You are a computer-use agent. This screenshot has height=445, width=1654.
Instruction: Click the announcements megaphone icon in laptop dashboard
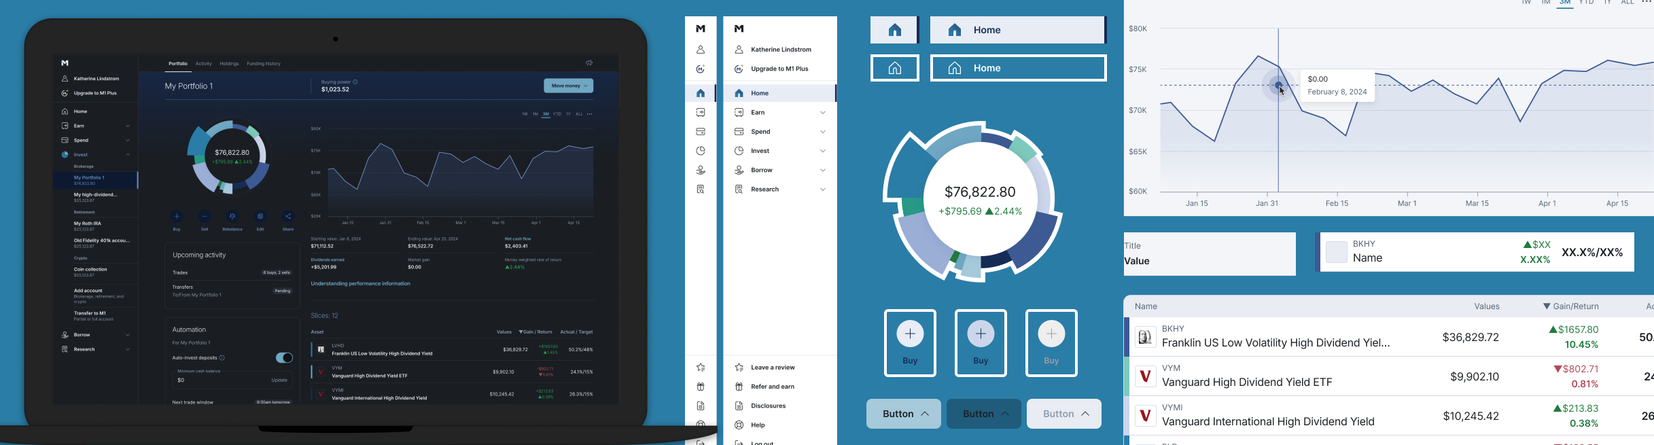click(x=589, y=63)
